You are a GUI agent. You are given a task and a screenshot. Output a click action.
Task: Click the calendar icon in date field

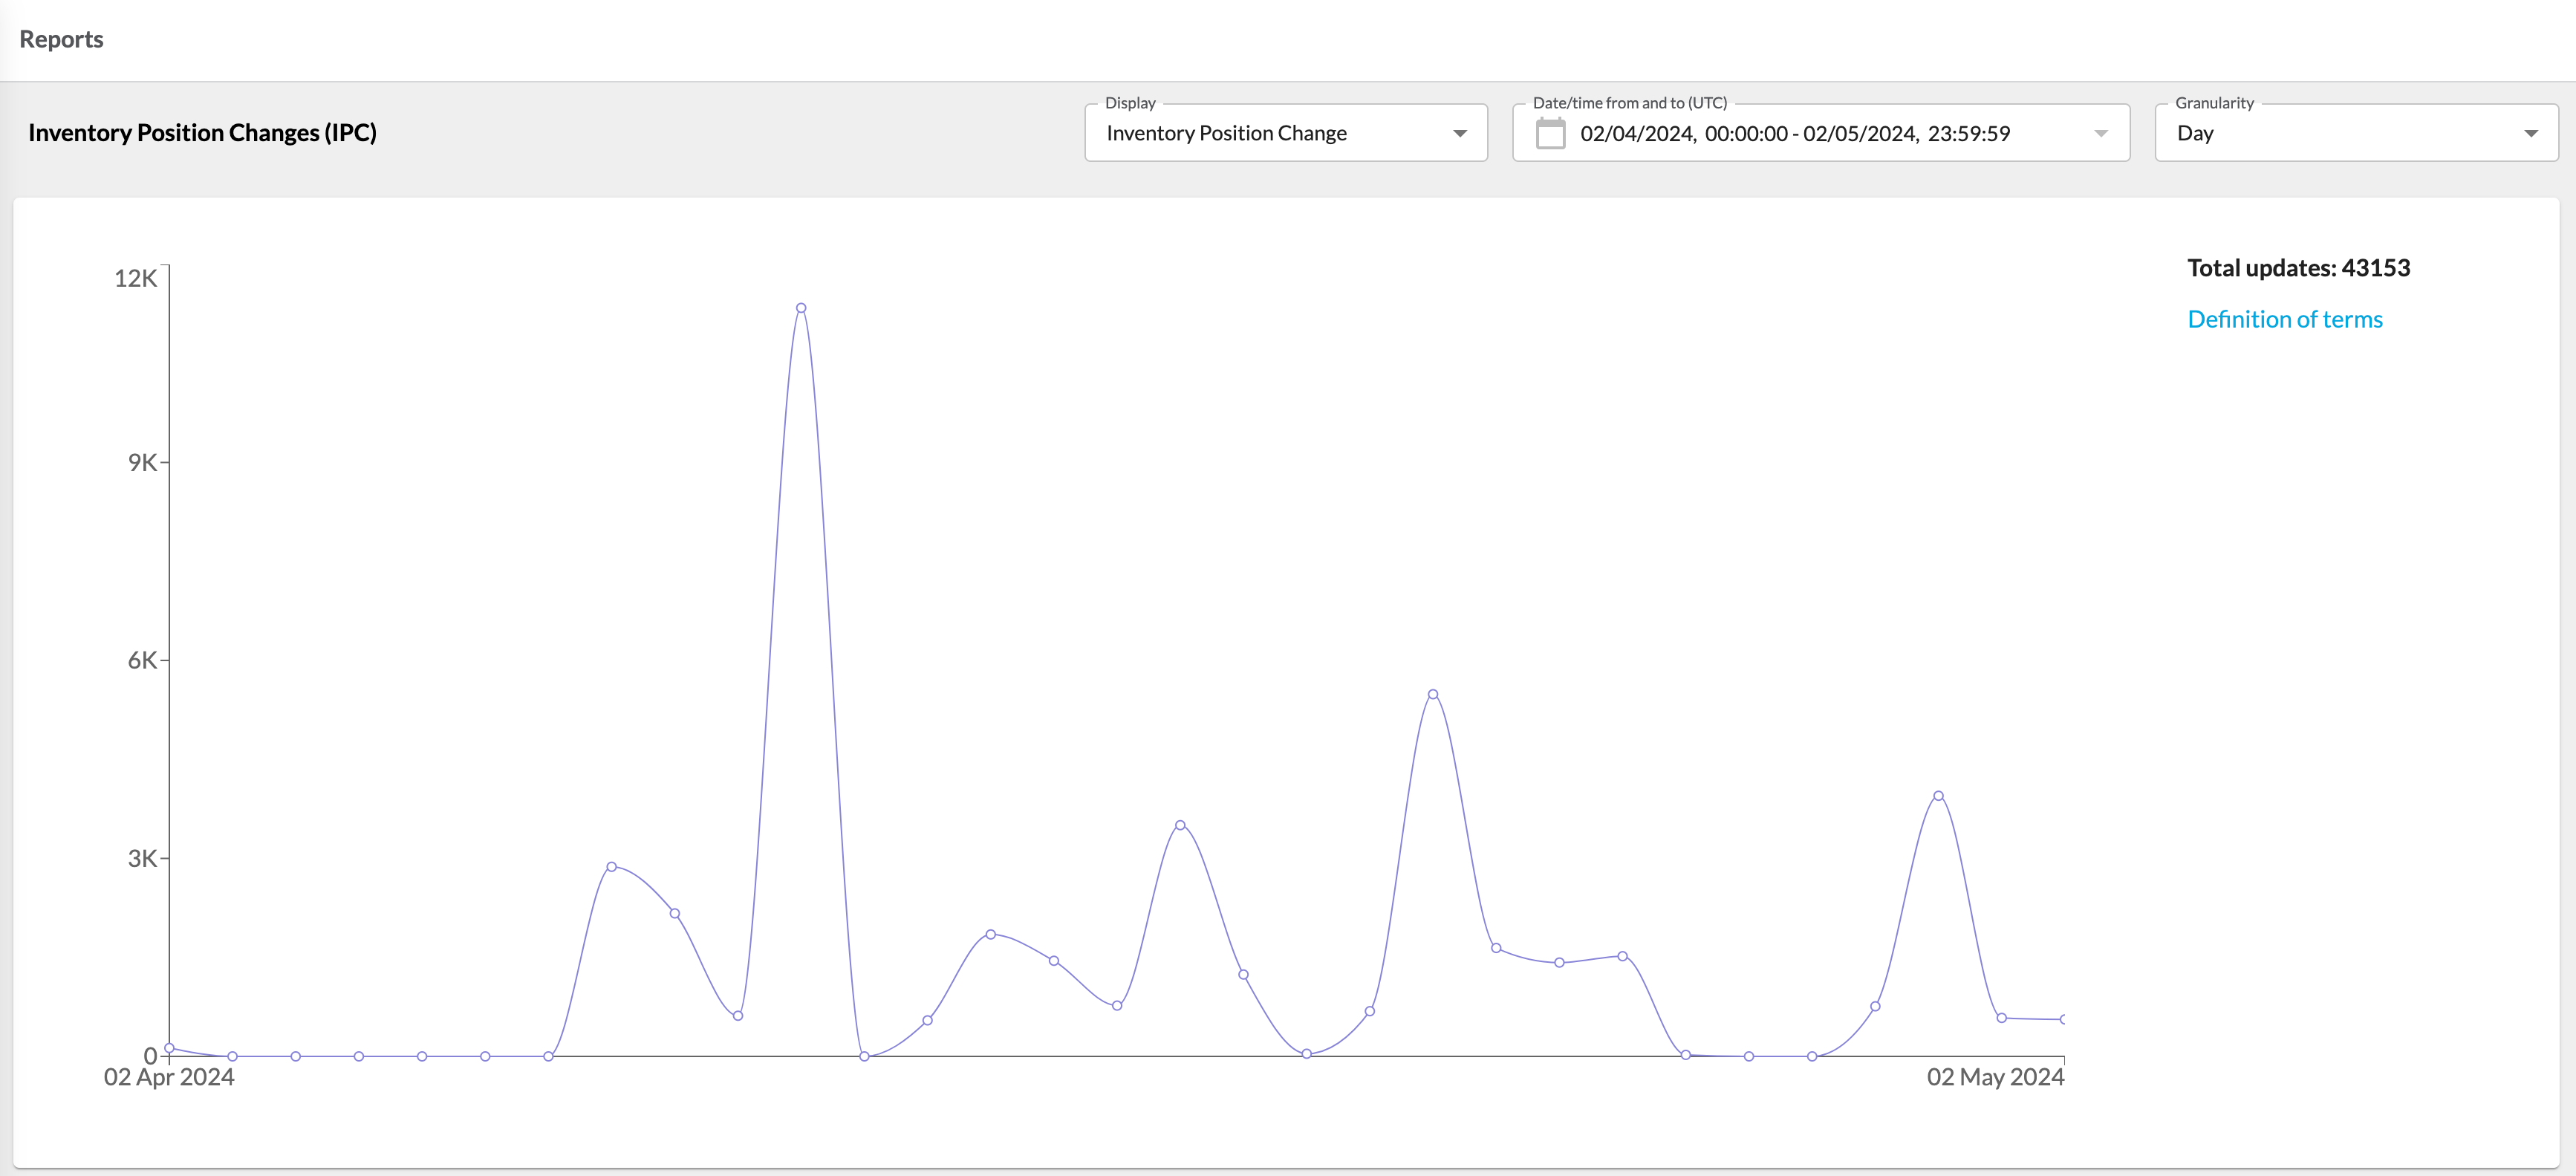pyautogui.click(x=1550, y=133)
